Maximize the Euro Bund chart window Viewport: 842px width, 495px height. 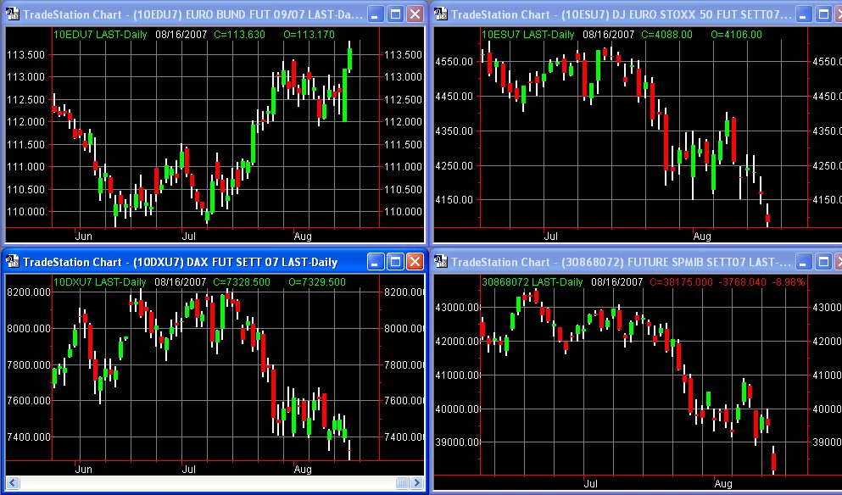click(x=394, y=14)
